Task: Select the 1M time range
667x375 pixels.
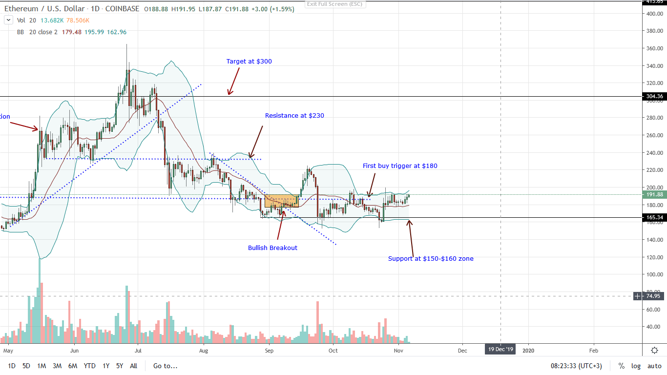Action: coord(42,366)
